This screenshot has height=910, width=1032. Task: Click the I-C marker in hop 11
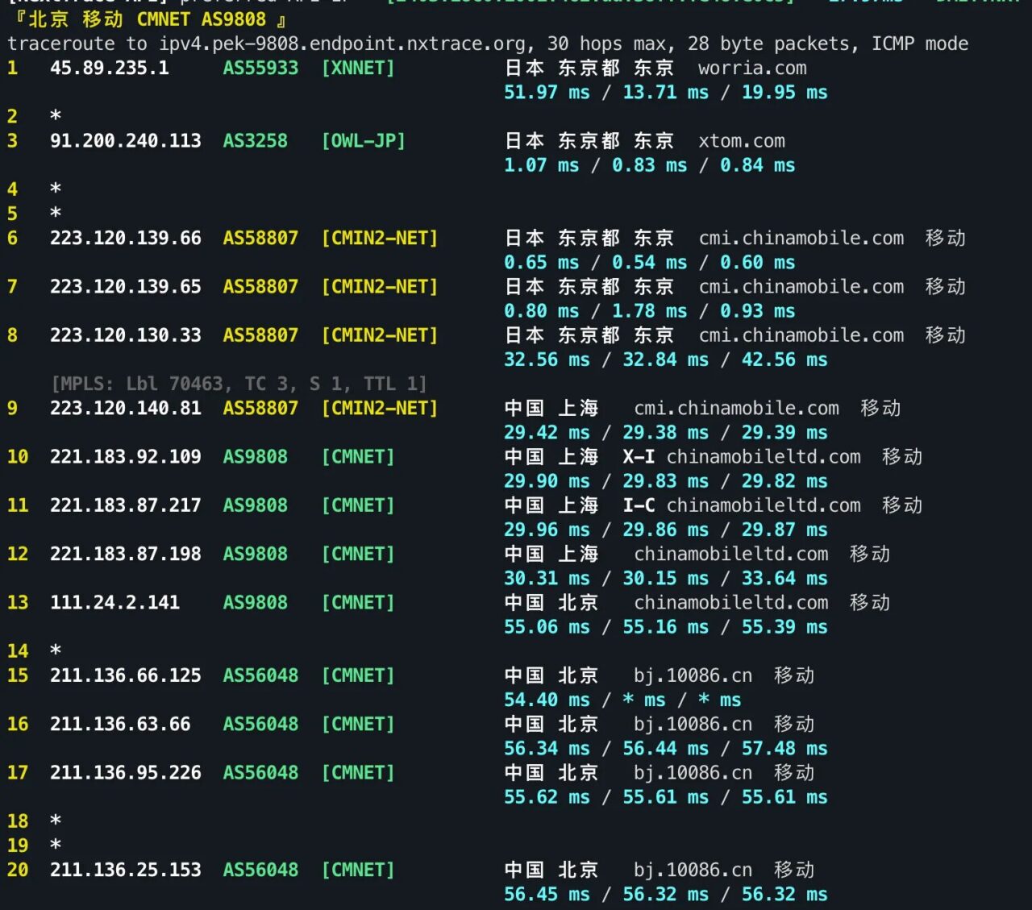(639, 505)
